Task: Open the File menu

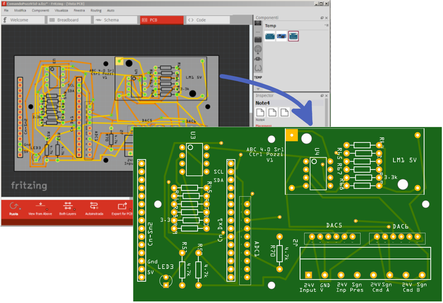Action: [x=6, y=10]
